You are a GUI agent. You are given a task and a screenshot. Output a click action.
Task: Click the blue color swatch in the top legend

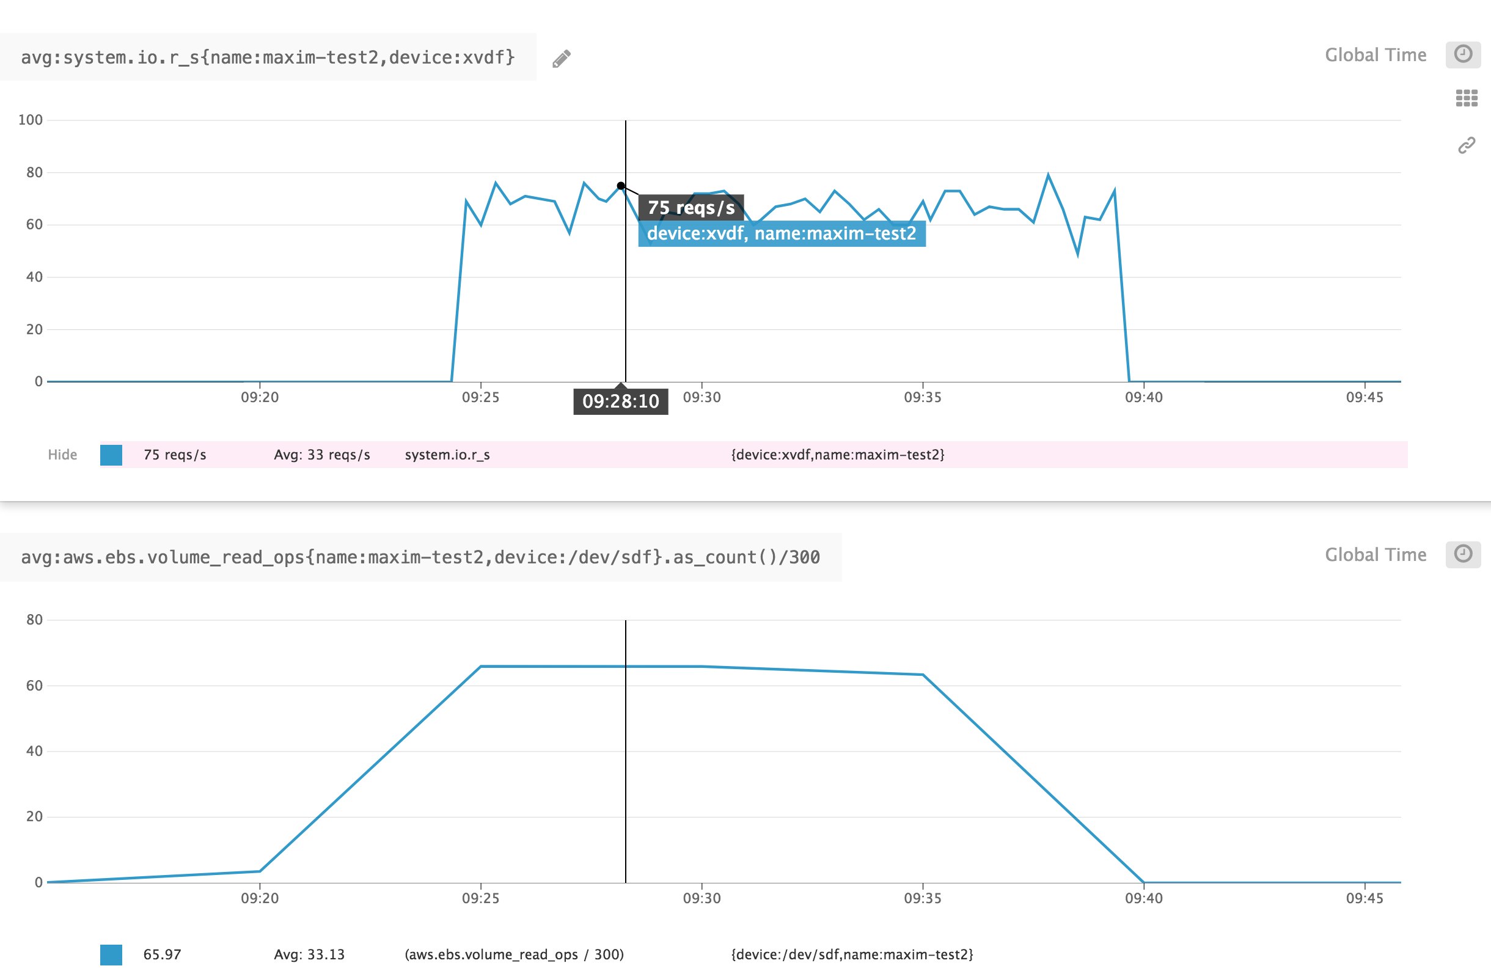pos(110,455)
